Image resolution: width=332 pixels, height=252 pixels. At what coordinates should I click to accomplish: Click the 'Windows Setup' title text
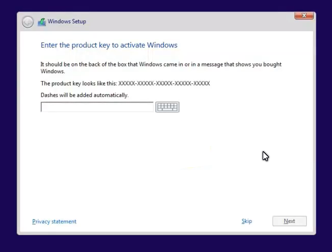[67, 21]
